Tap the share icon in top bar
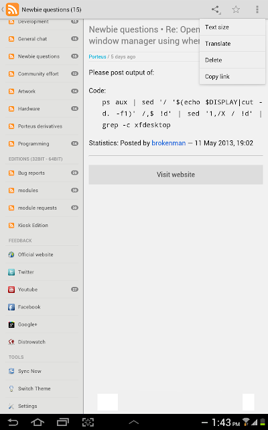This screenshot has height=430, width=268. point(216,9)
